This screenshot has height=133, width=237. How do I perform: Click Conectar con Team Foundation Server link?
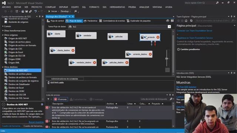click(194, 31)
